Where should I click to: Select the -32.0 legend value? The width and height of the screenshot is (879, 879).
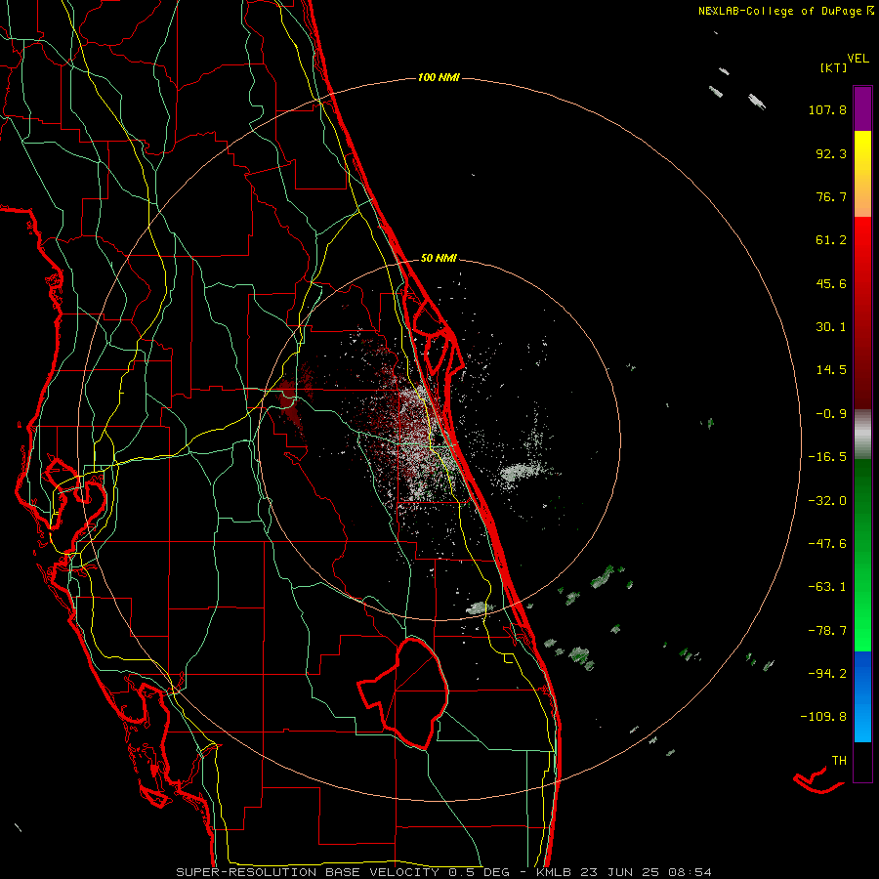[x=827, y=501]
